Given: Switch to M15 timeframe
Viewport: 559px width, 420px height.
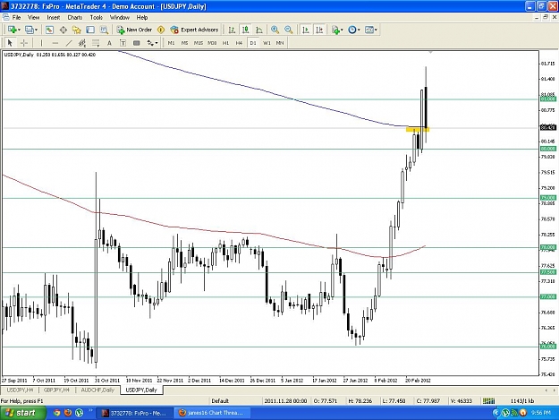Looking at the screenshot, I should pos(199,43).
